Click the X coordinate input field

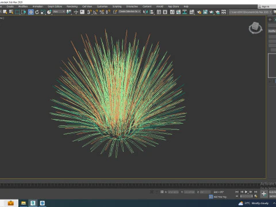[173, 192]
